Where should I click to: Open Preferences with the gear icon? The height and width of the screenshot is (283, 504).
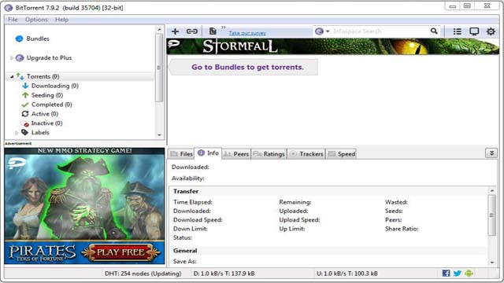click(x=491, y=31)
